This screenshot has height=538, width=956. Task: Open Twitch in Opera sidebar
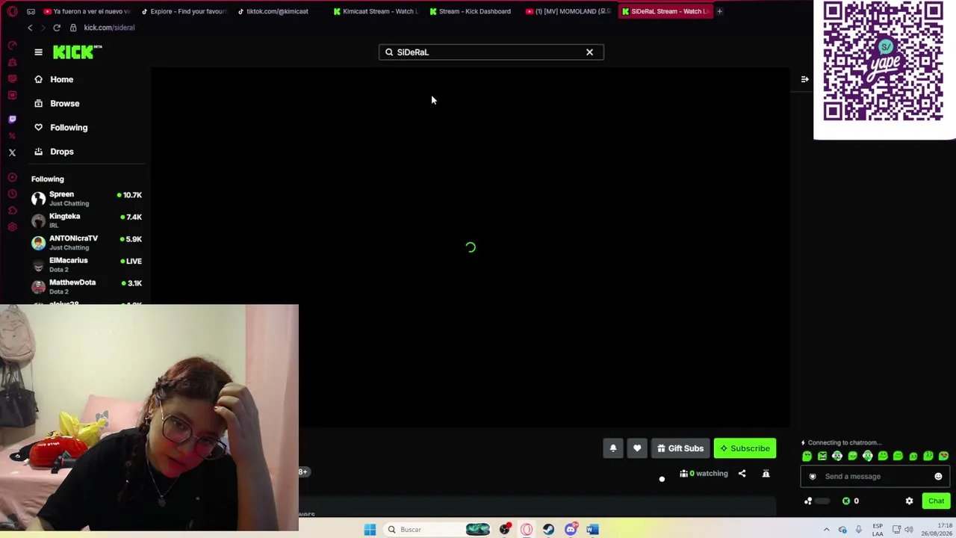point(12,119)
